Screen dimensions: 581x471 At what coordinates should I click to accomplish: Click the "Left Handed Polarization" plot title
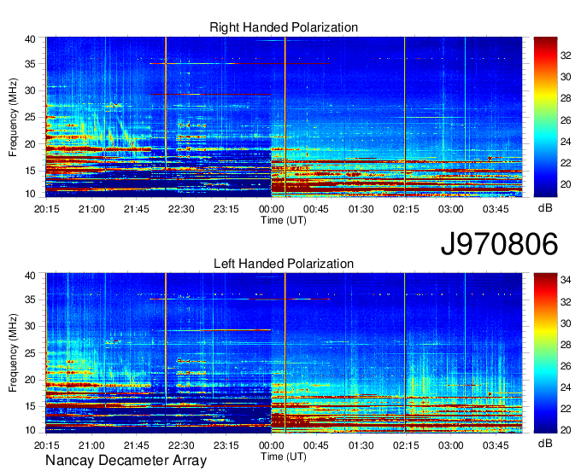click(x=284, y=264)
